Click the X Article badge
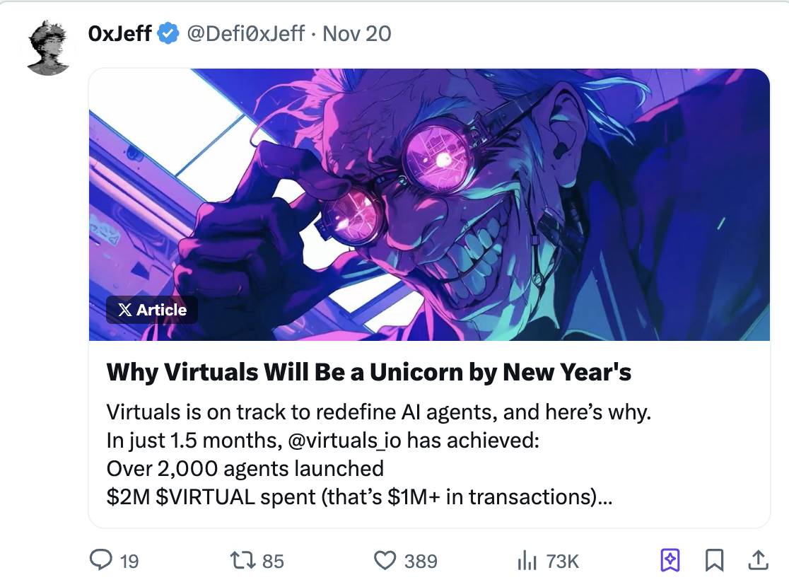Viewport: 789px width, 587px height. tap(152, 310)
